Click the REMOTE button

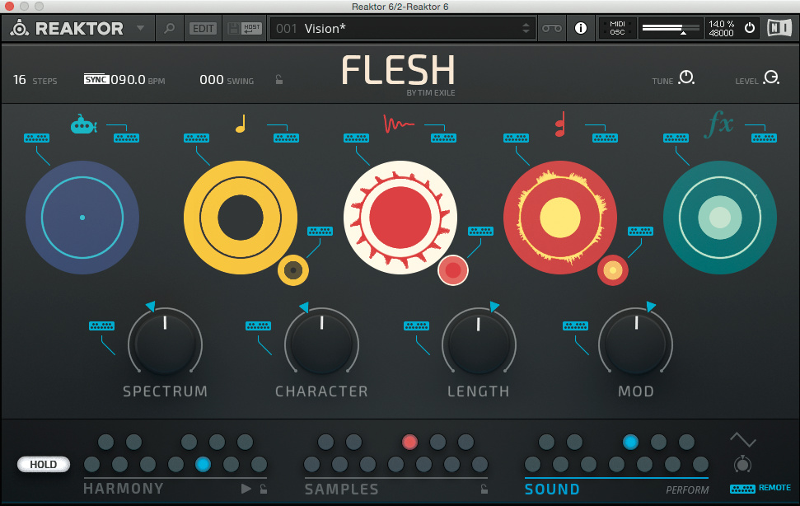click(774, 488)
